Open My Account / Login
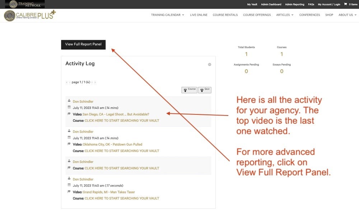The image size is (359, 212). point(329,4)
